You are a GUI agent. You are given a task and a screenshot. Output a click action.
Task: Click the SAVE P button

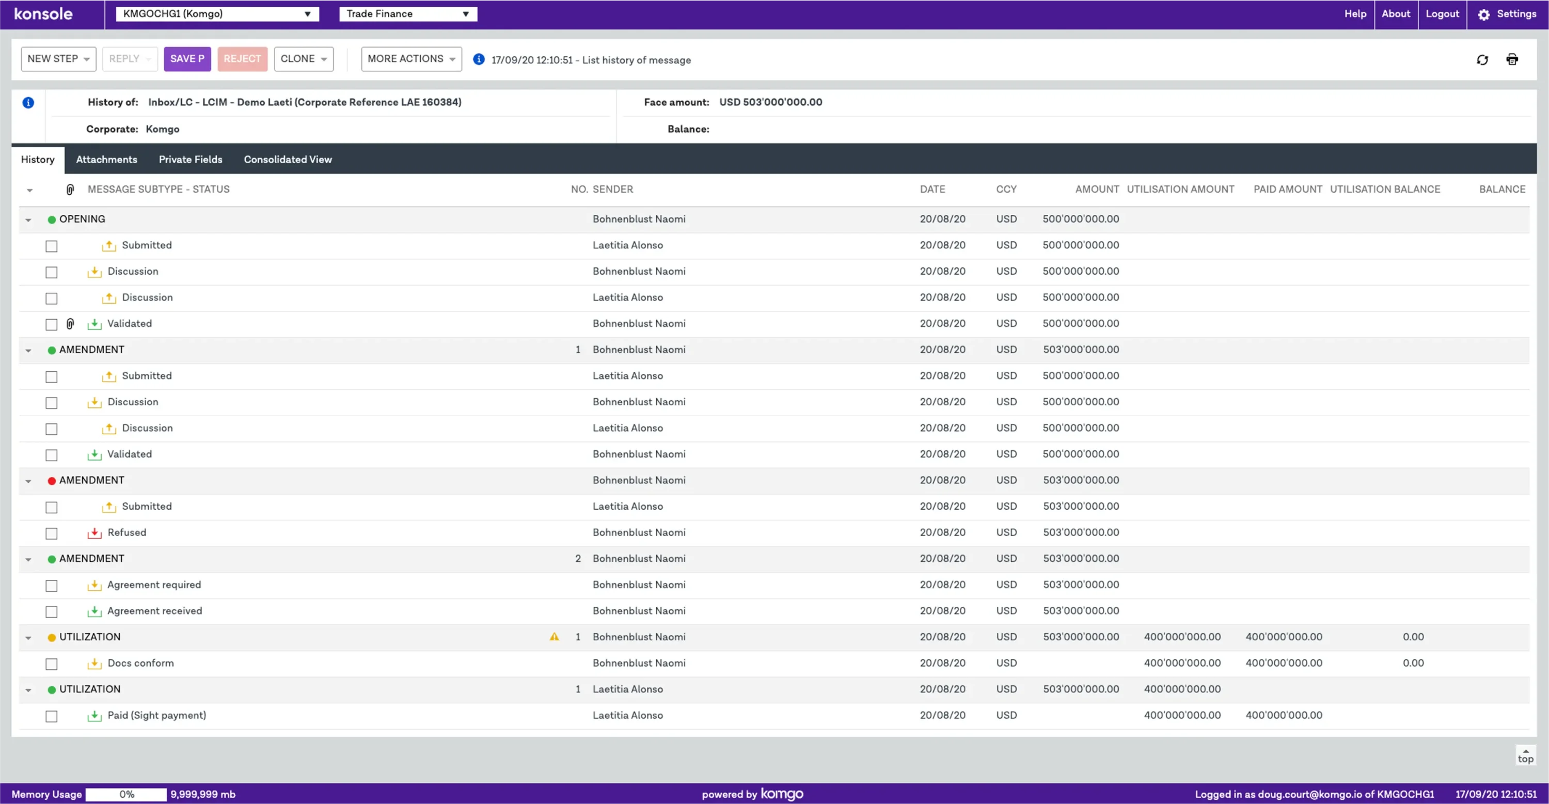[x=187, y=59]
